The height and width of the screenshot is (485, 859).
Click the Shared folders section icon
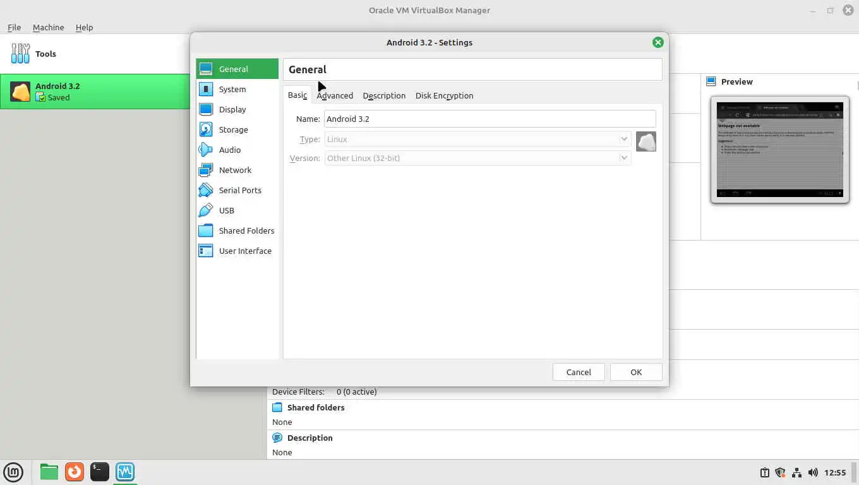coord(277,407)
